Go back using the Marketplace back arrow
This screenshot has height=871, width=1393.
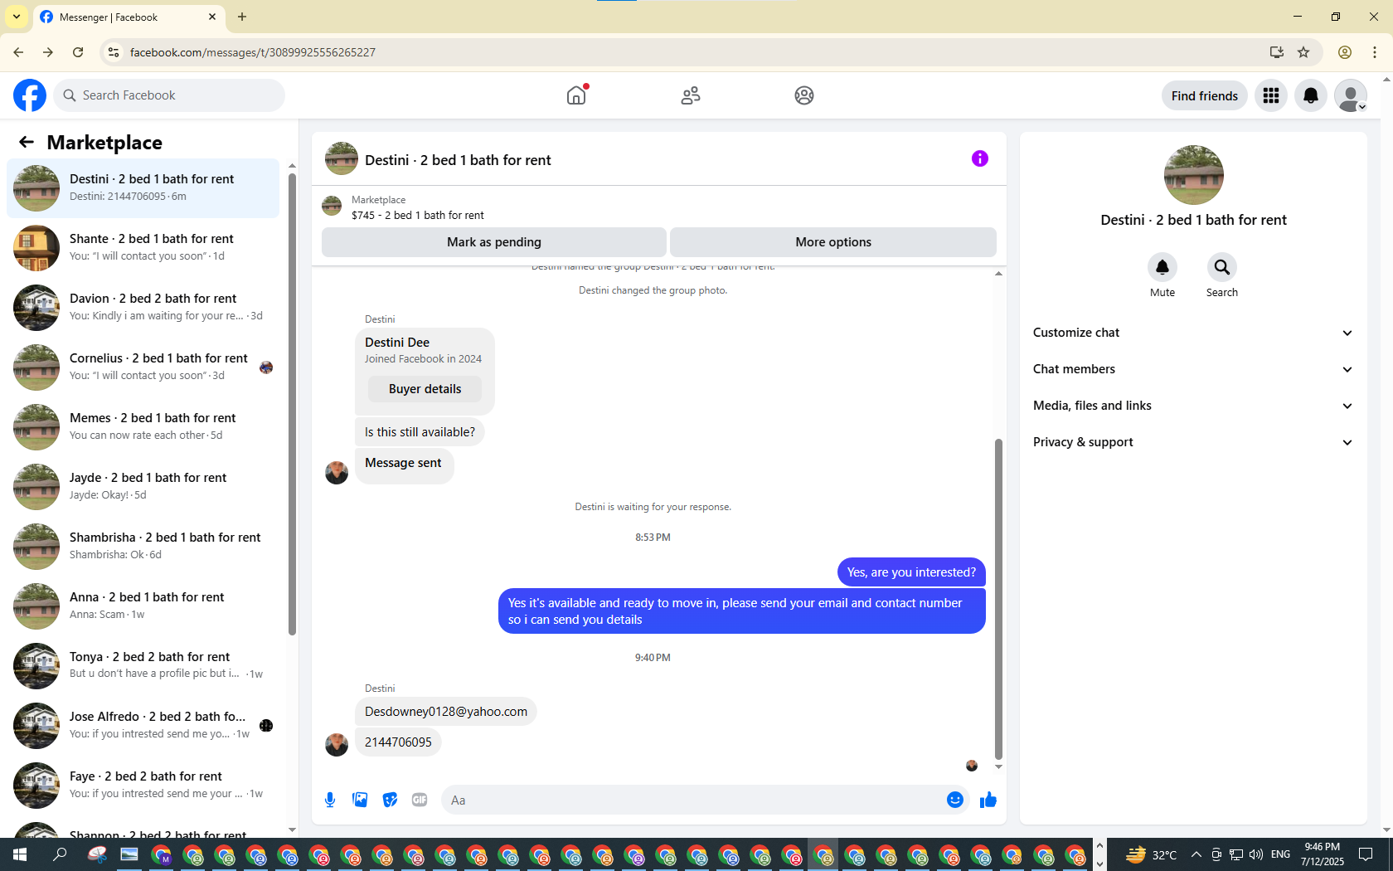[27, 142]
